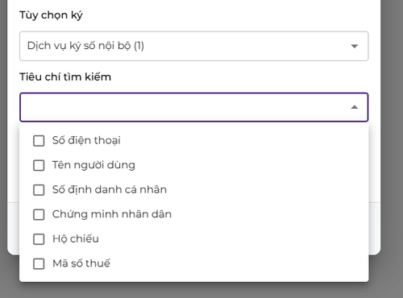This screenshot has width=403, height=298.
Task: Pick the Tên người dùng list entry
Action: coord(93,165)
